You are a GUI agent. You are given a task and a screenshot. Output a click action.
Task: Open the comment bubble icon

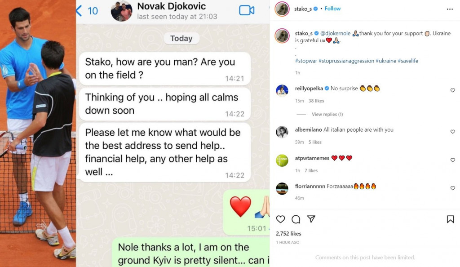click(x=296, y=219)
